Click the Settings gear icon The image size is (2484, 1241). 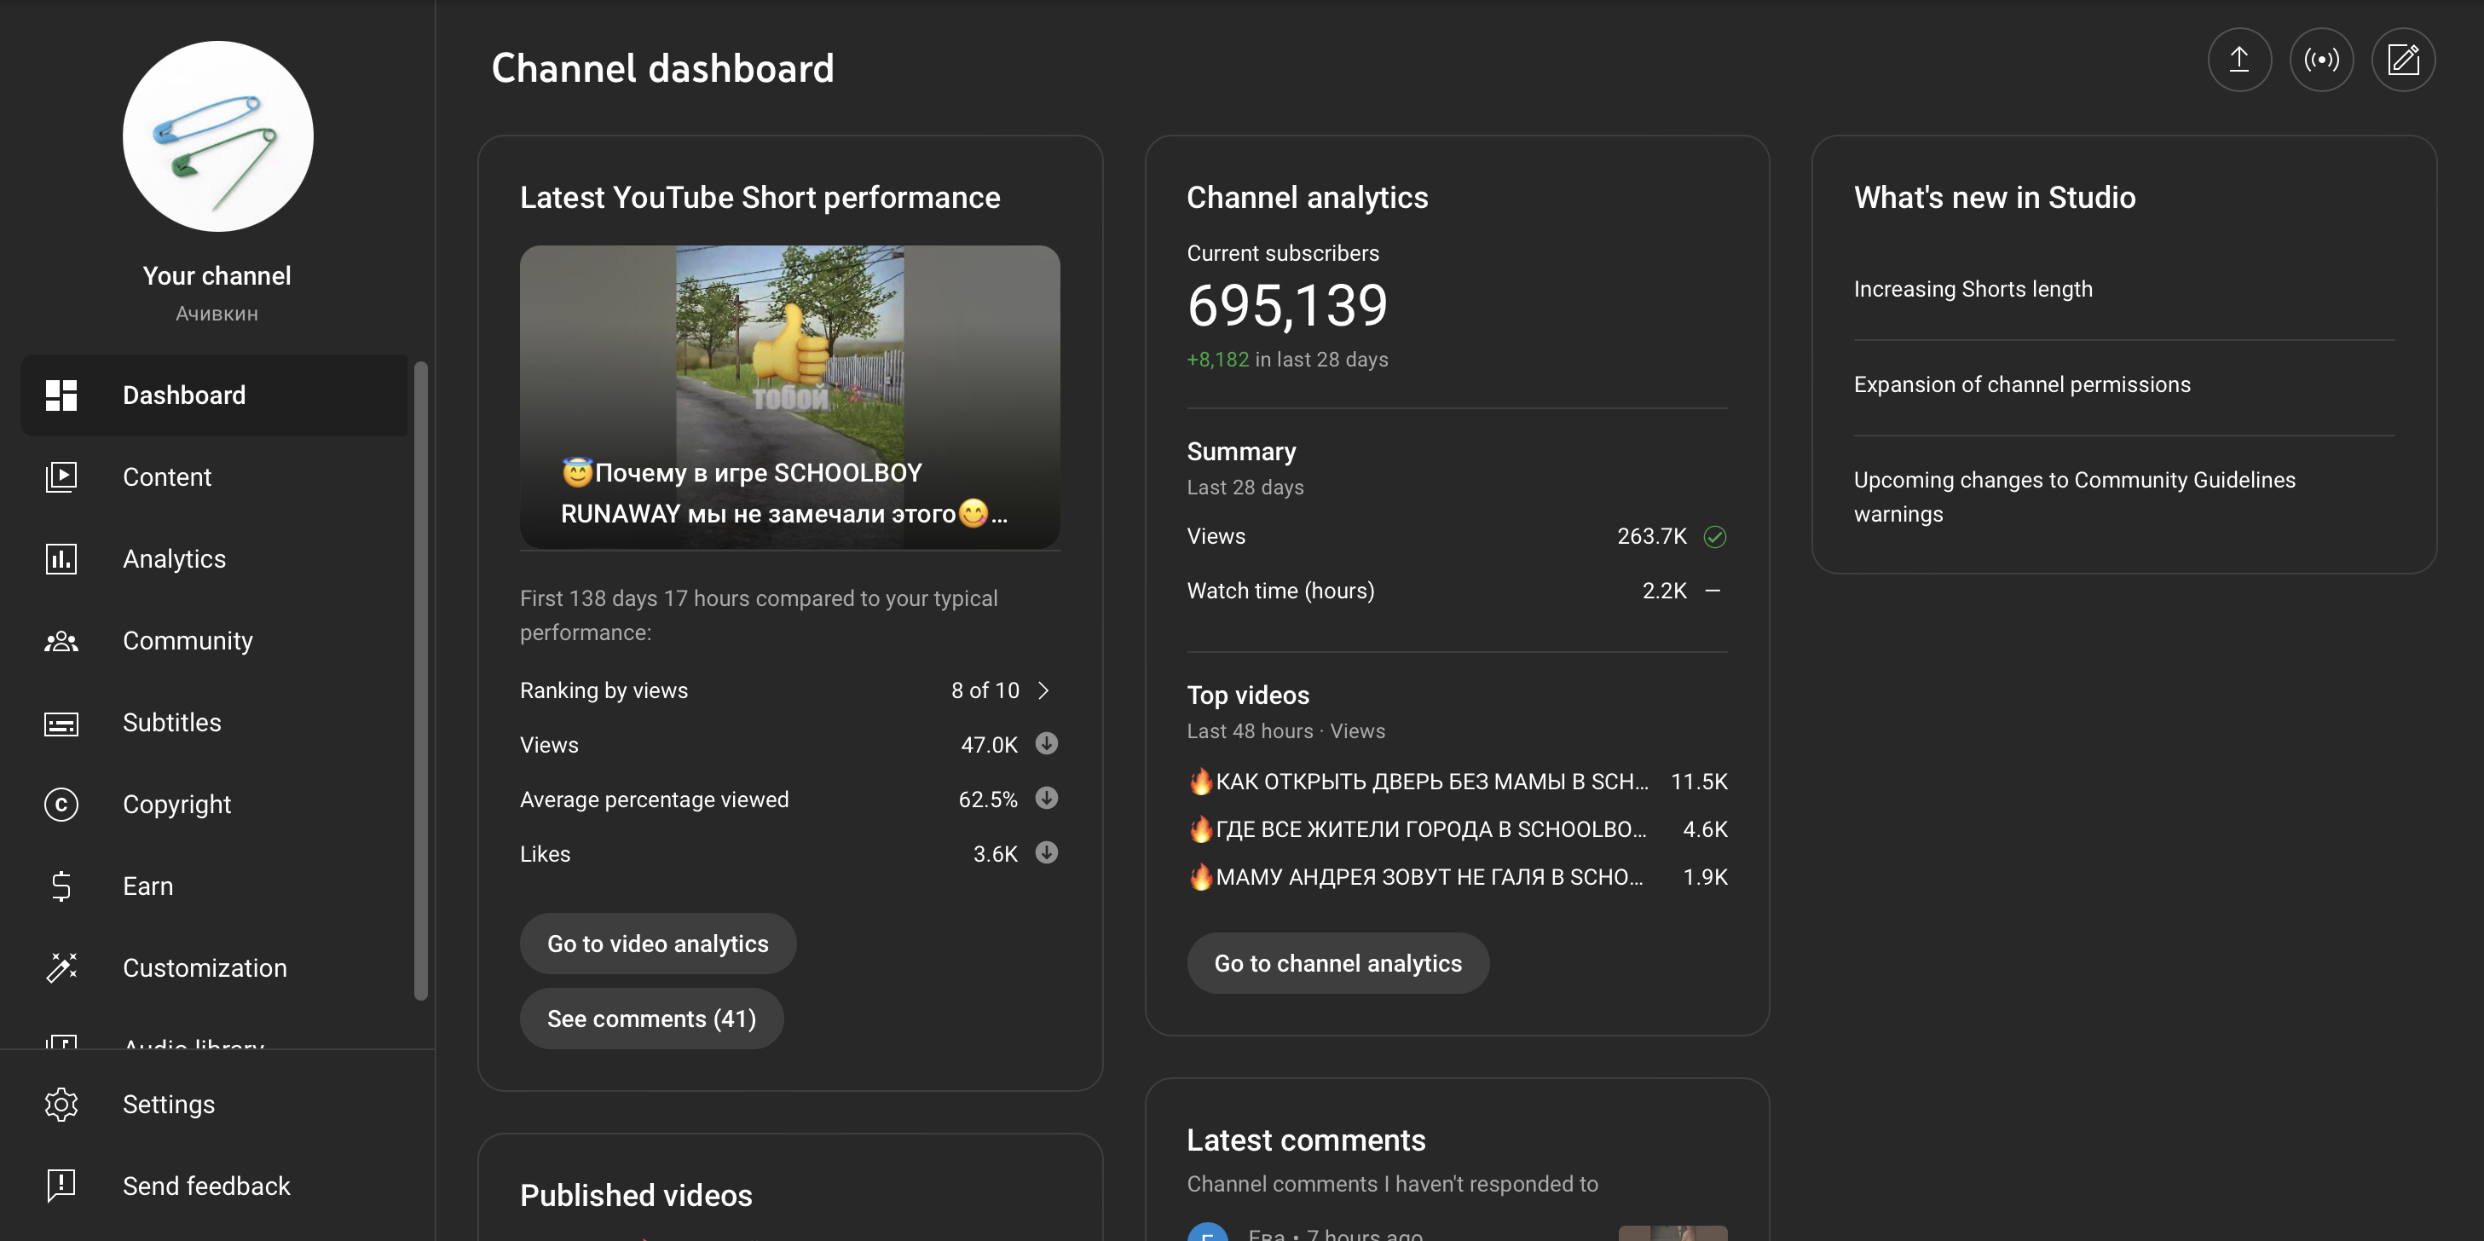pos(61,1104)
